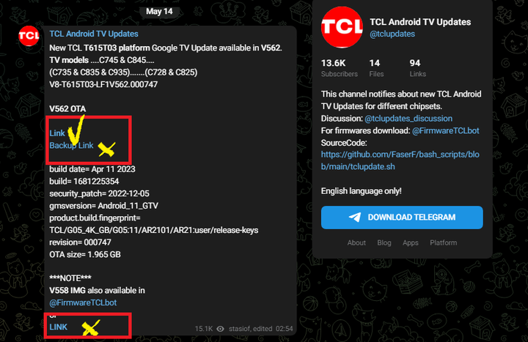Open the uppercase LINK at message bottom
This screenshot has width=528, height=342.
tap(58, 327)
